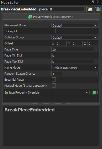The height and width of the screenshot is (149, 102).
Task: Open the Surface Property Override combo box
Action: [x=71, y=92]
